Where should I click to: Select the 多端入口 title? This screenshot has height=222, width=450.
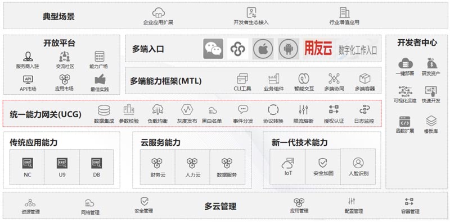click(148, 49)
